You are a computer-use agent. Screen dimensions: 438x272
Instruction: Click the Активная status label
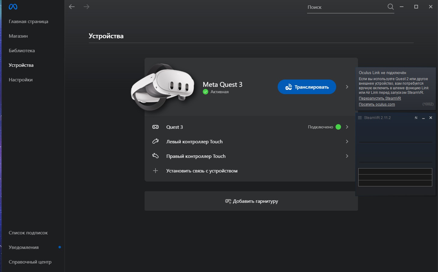point(219,92)
